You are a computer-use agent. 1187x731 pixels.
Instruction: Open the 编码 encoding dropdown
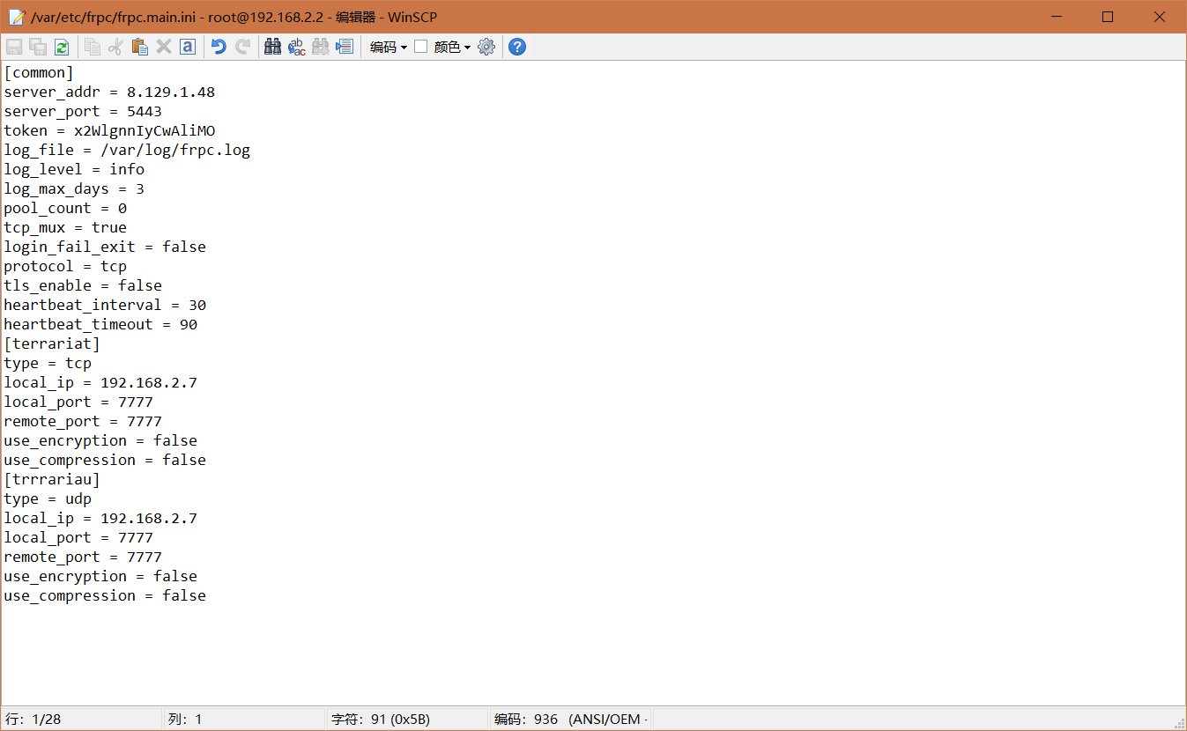[388, 46]
